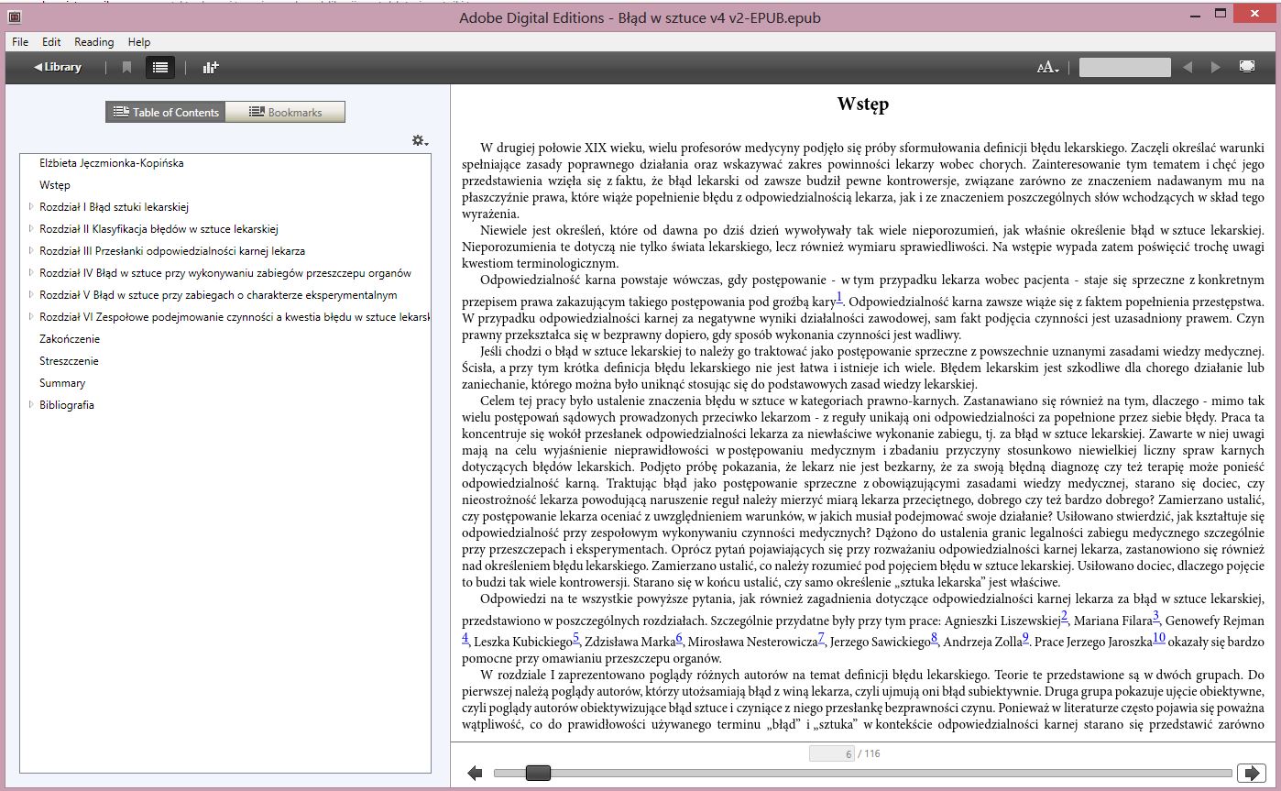This screenshot has width=1281, height=791.
Task: Click the Adobe Digital Editions title icon
Action: click(13, 17)
